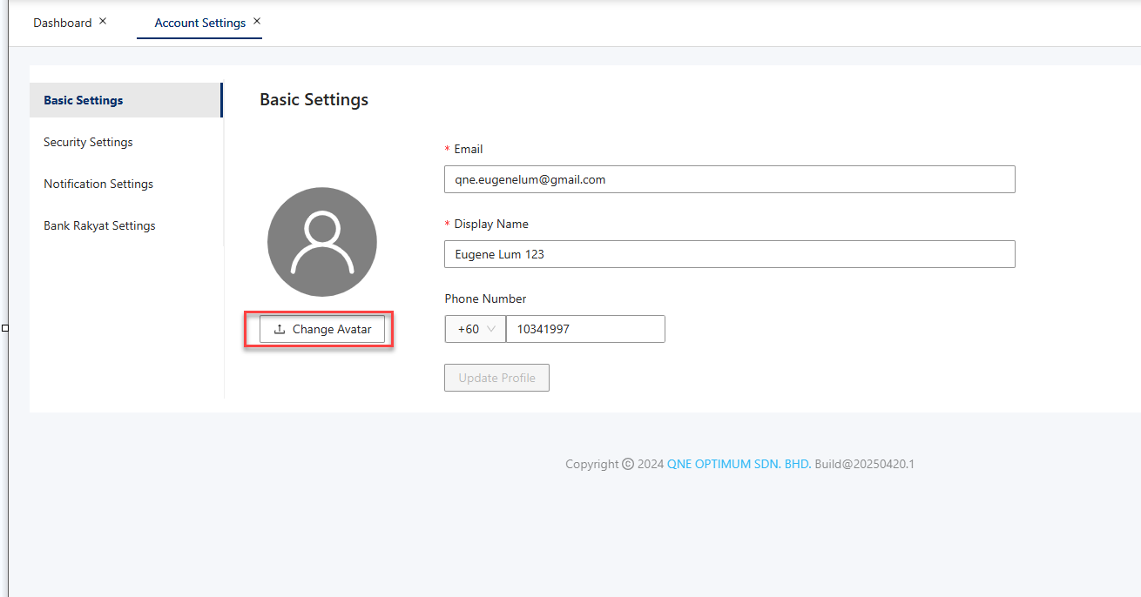Click the Basic Settings page heading
The height and width of the screenshot is (597, 1141).
(x=314, y=100)
